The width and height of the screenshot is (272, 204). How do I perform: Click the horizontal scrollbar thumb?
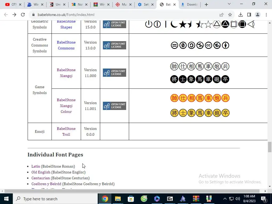[132, 191]
